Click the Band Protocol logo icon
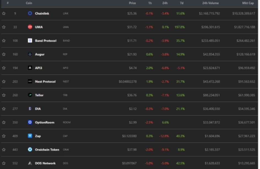This screenshot has width=260, height=169. point(30,41)
